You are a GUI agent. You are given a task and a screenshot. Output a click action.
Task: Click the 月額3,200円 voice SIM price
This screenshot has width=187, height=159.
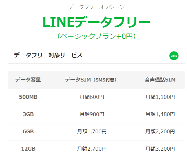(160, 149)
